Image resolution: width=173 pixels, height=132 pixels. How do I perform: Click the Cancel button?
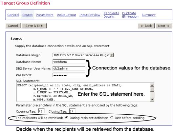tap(13, 26)
